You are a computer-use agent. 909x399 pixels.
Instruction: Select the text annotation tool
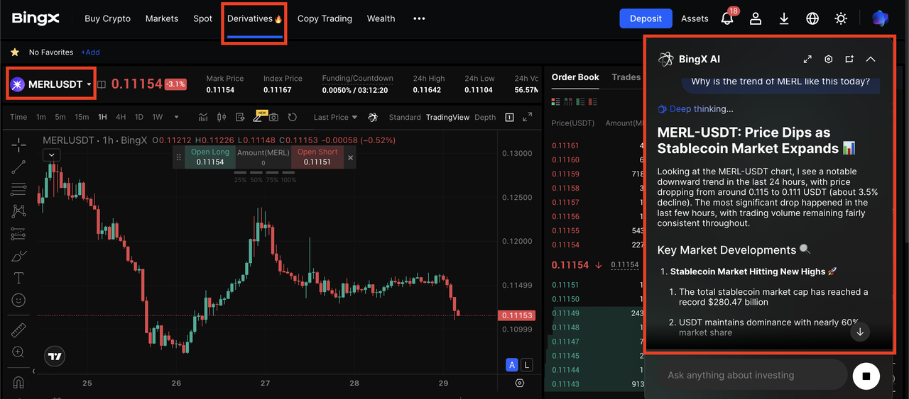pyautogui.click(x=18, y=278)
